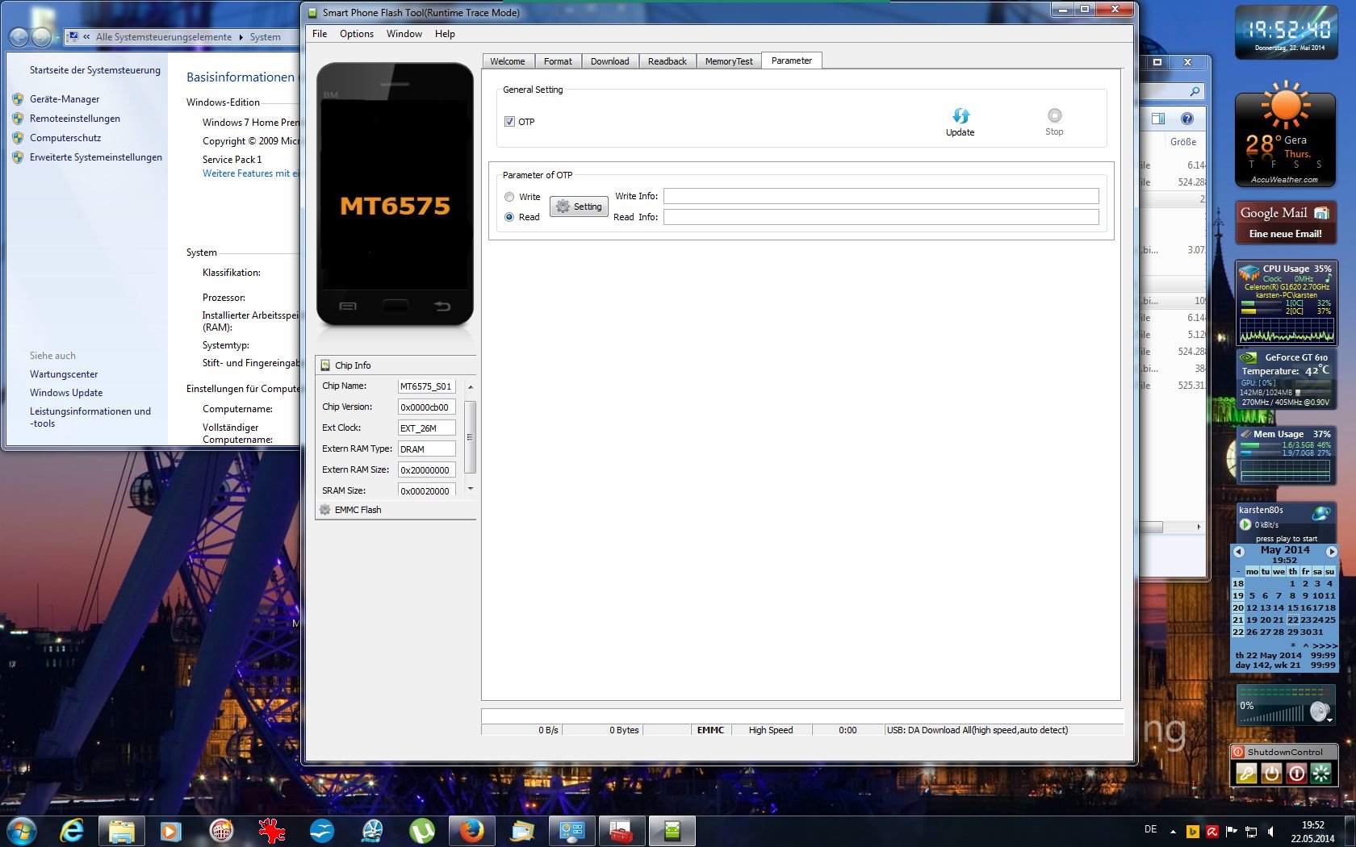The width and height of the screenshot is (1356, 847).
Task: Launch Internet Explorer from taskbar
Action: [72, 830]
